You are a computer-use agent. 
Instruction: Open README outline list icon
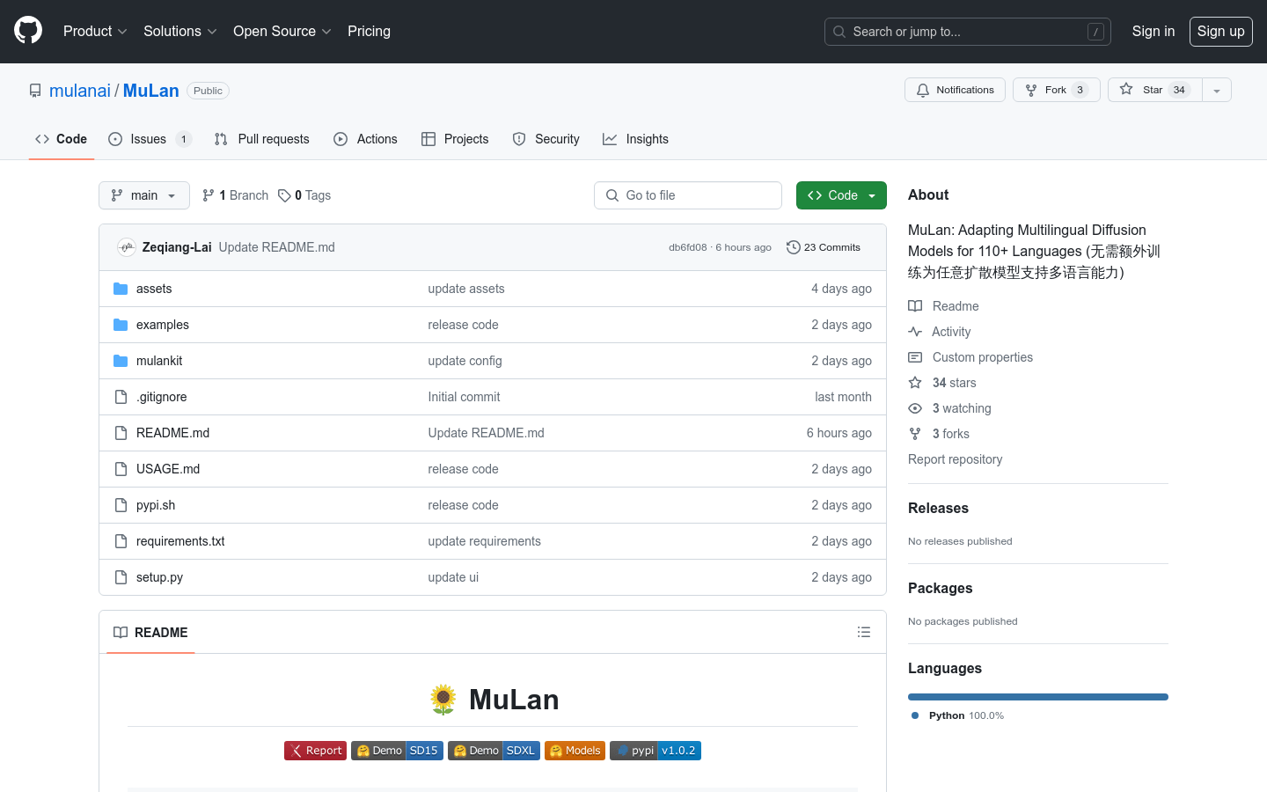[x=864, y=632]
